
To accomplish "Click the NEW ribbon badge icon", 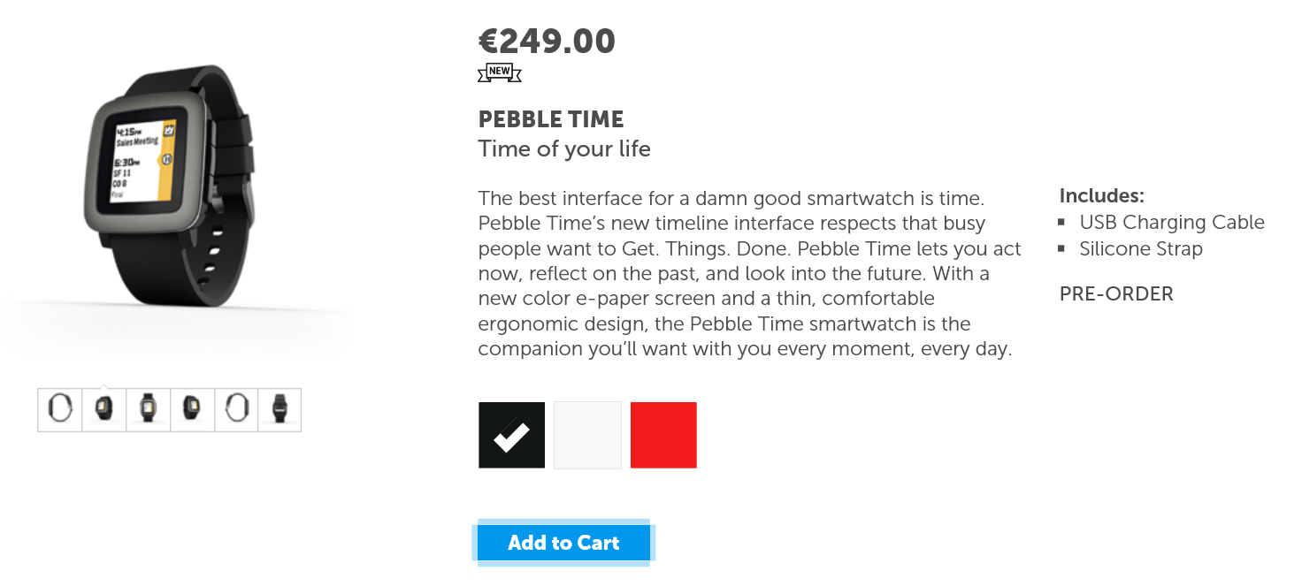I will tap(500, 73).
